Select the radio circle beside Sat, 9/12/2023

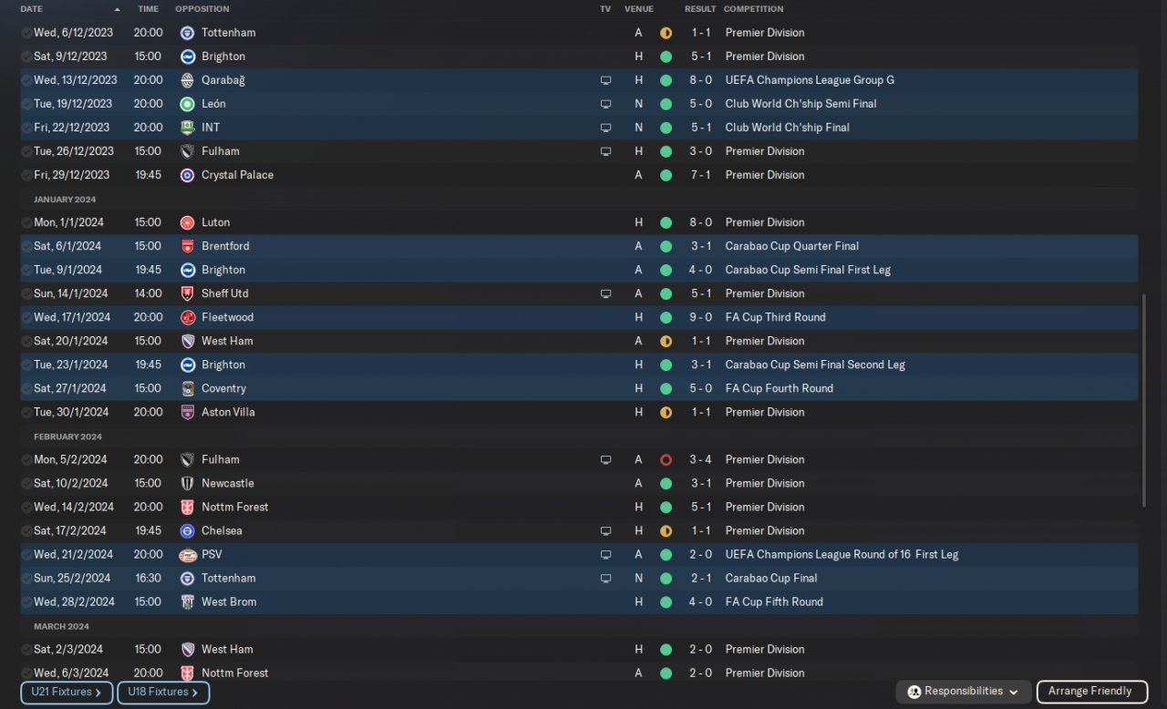[26, 57]
